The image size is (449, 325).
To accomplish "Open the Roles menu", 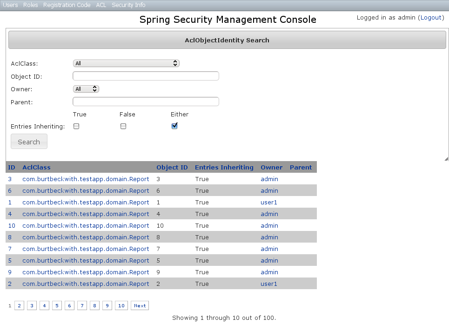I will (31, 5).
